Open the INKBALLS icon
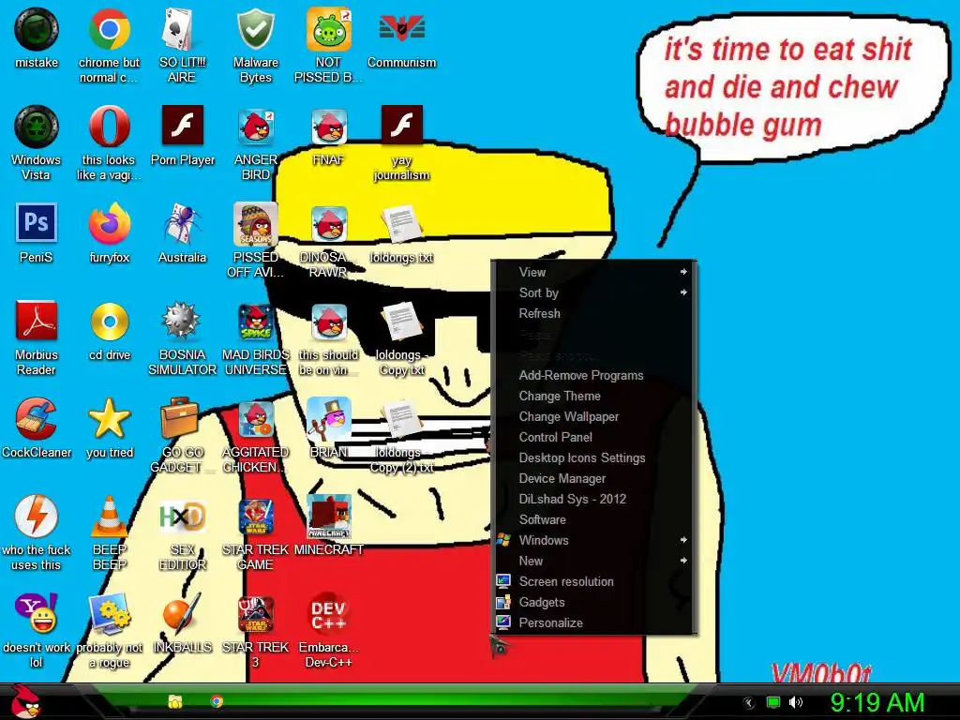Screen dimensions: 960x720 182,613
